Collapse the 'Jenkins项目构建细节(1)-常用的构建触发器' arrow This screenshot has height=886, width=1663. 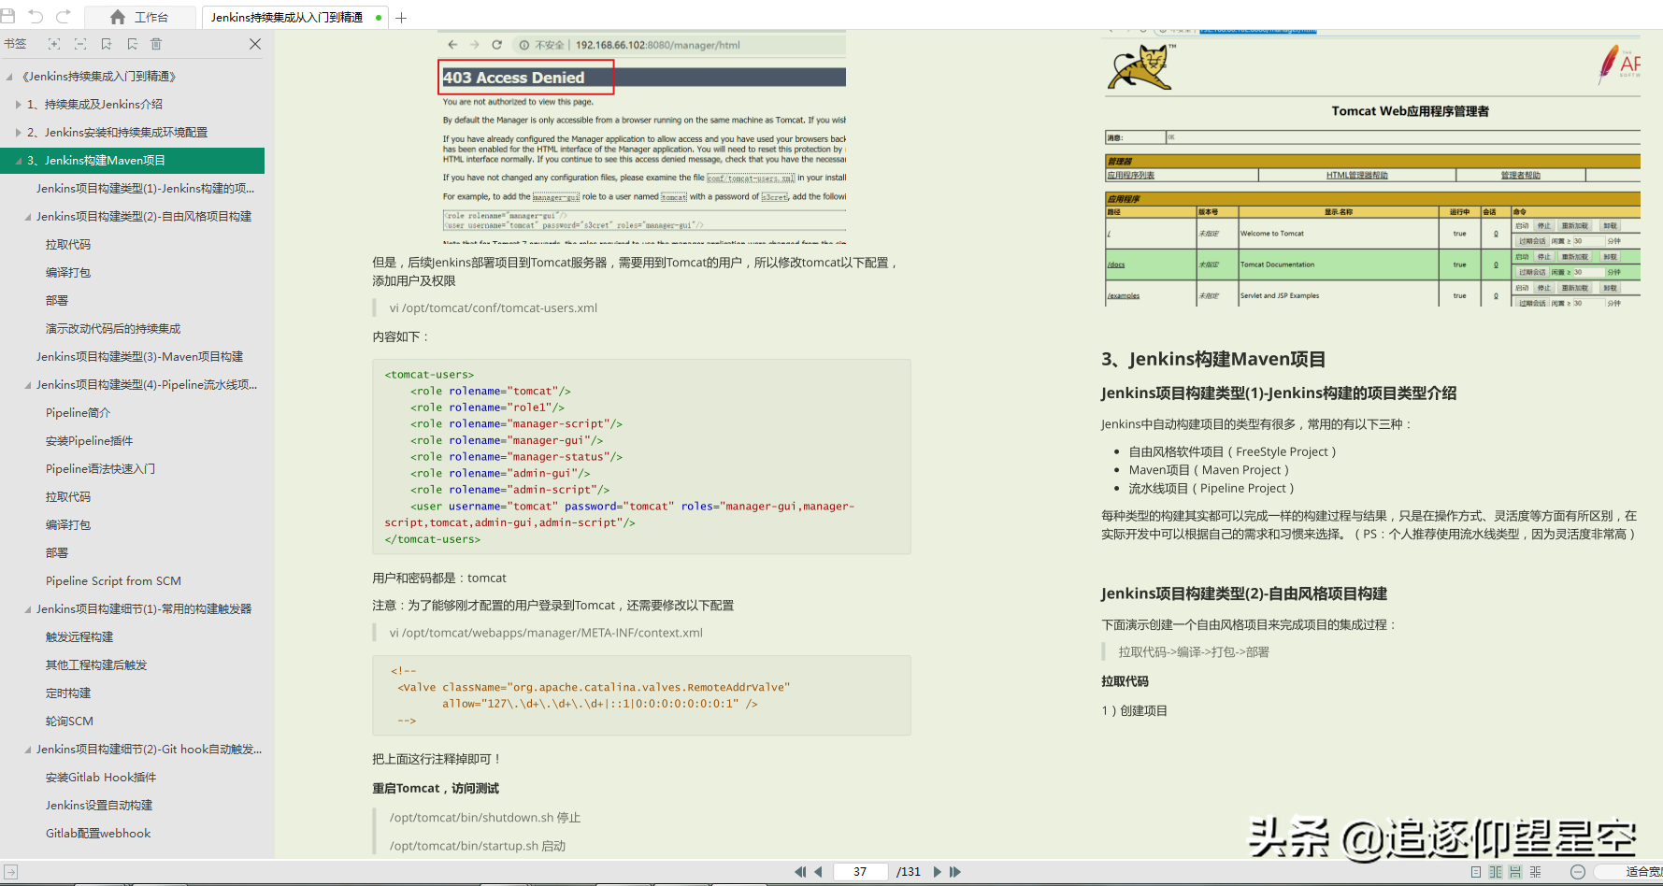click(27, 609)
